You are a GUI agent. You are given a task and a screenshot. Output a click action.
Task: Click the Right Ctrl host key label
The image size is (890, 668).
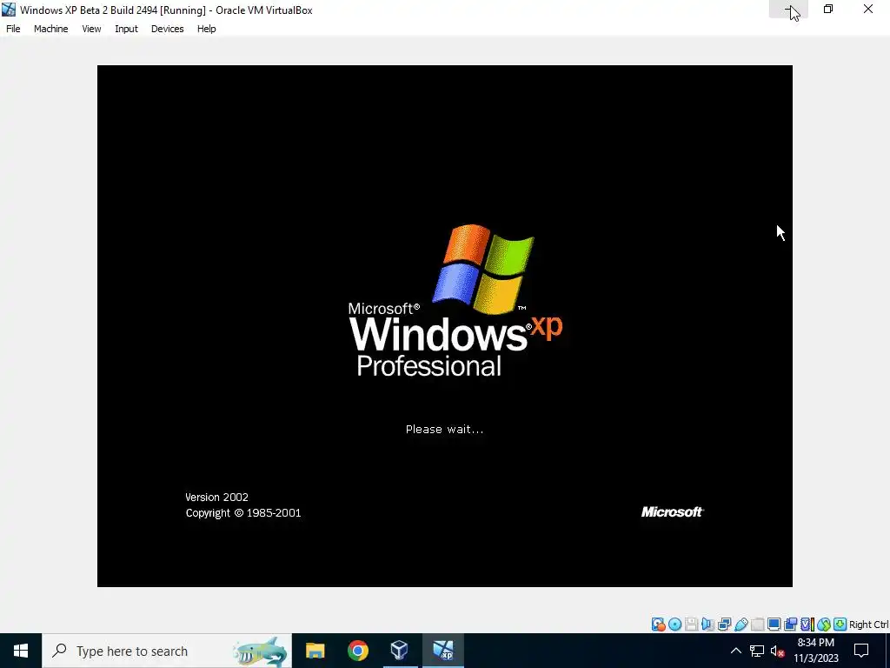pyautogui.click(x=868, y=625)
